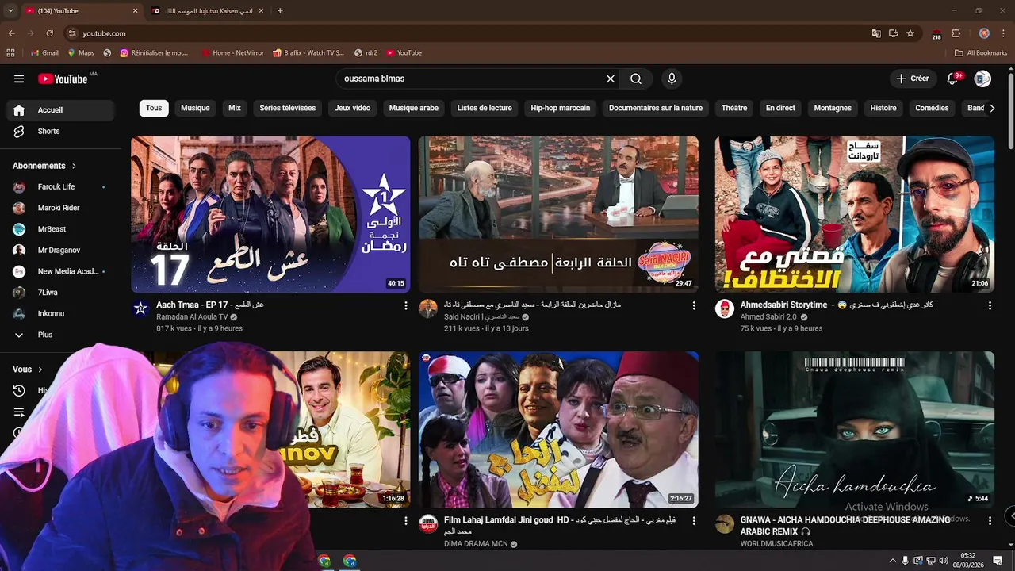Open the Chrome profile avatar
The width and height of the screenshot is (1015, 571).
[x=984, y=33]
